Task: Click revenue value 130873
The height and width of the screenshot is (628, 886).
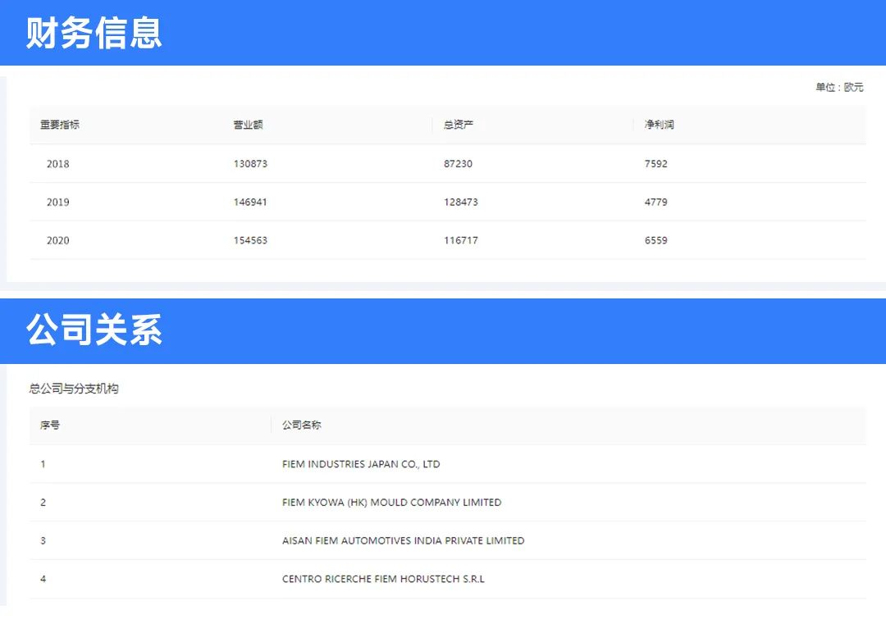Action: pyautogui.click(x=250, y=164)
